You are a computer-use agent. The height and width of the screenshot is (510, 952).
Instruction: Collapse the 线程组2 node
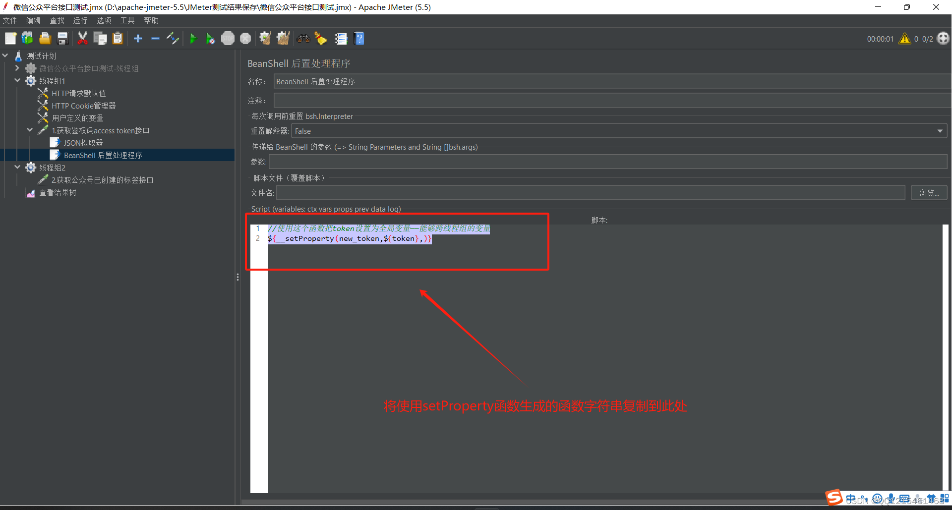[17, 167]
